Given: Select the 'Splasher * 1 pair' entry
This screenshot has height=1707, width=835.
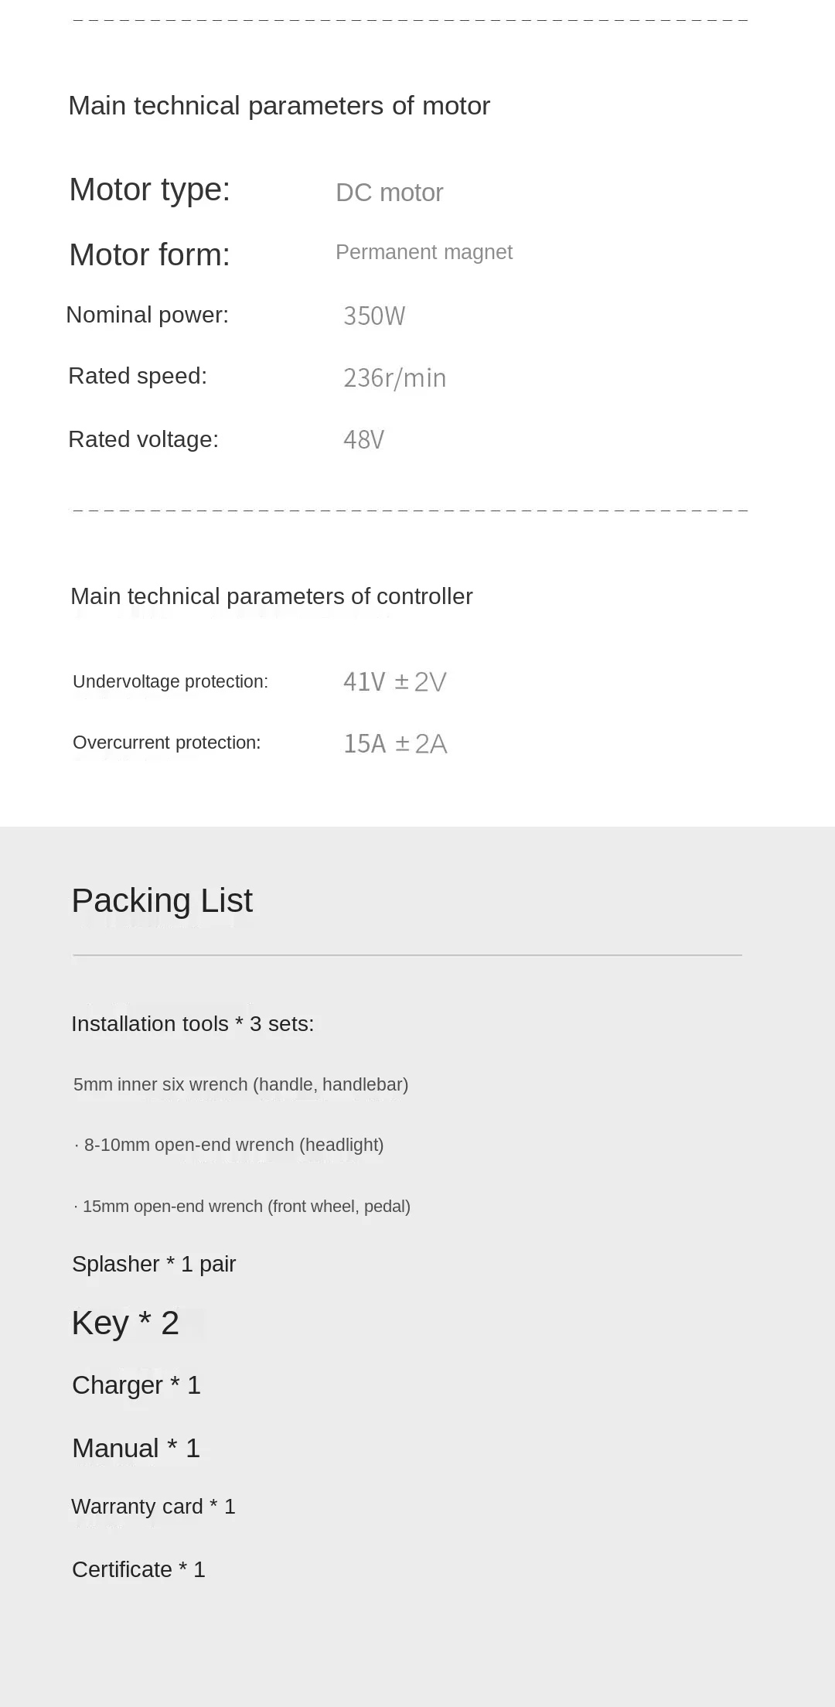Looking at the screenshot, I should coord(154,1264).
